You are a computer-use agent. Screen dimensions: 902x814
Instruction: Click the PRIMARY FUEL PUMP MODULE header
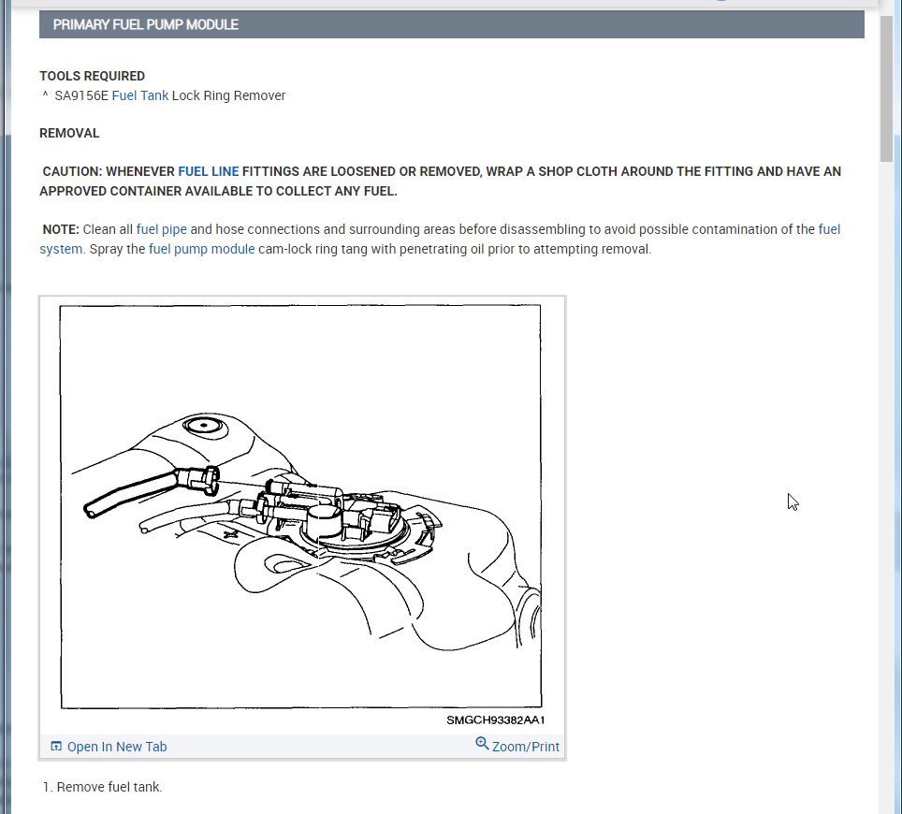pos(452,24)
